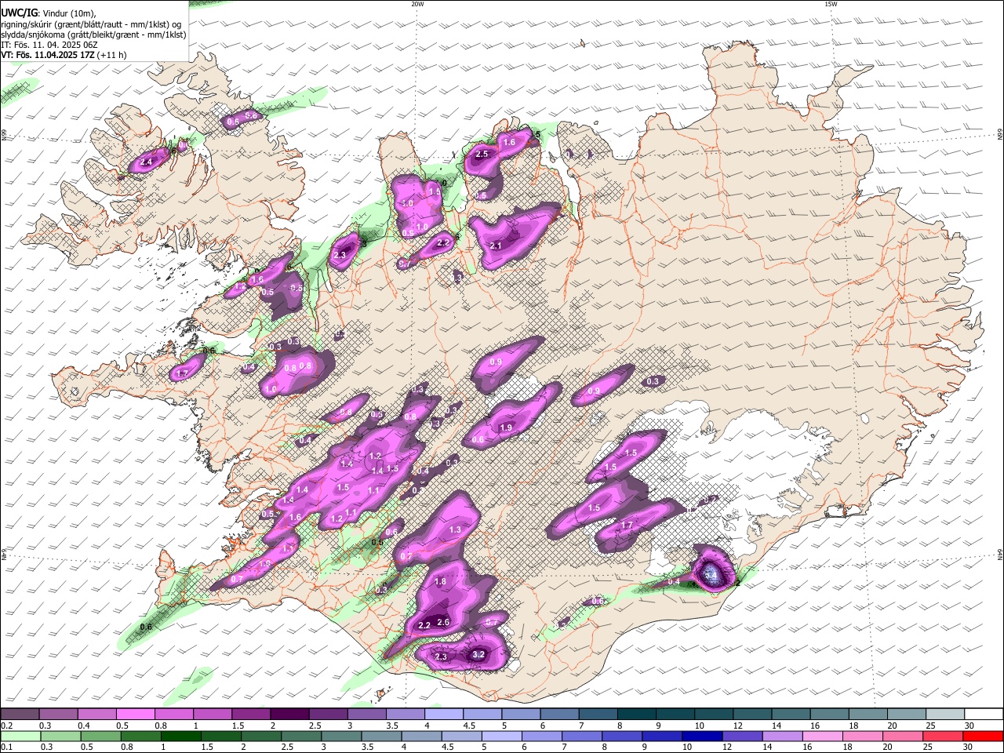
Task: Select the '2.6' precipitation value in the south
Action: [x=443, y=622]
